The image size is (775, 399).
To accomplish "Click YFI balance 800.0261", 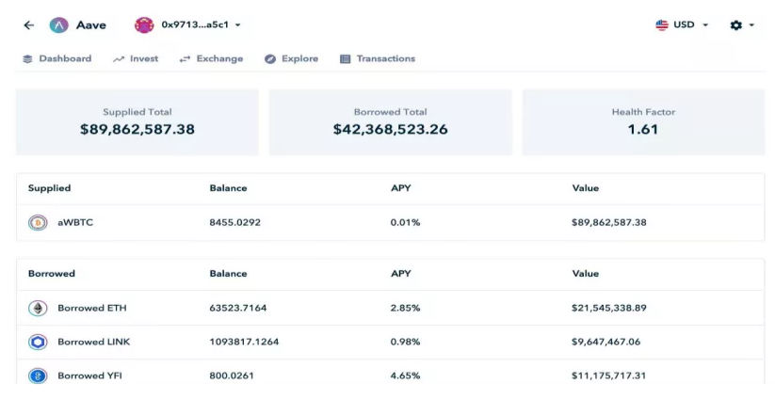I will (232, 375).
